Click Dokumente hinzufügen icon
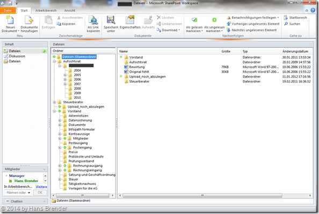 (x=29, y=20)
